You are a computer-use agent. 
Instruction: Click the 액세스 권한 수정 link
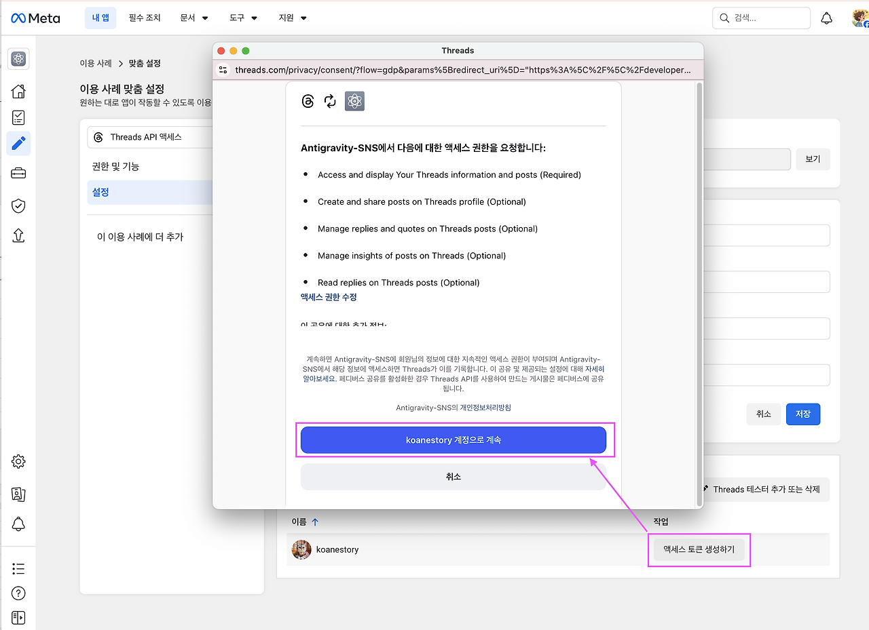coord(329,298)
